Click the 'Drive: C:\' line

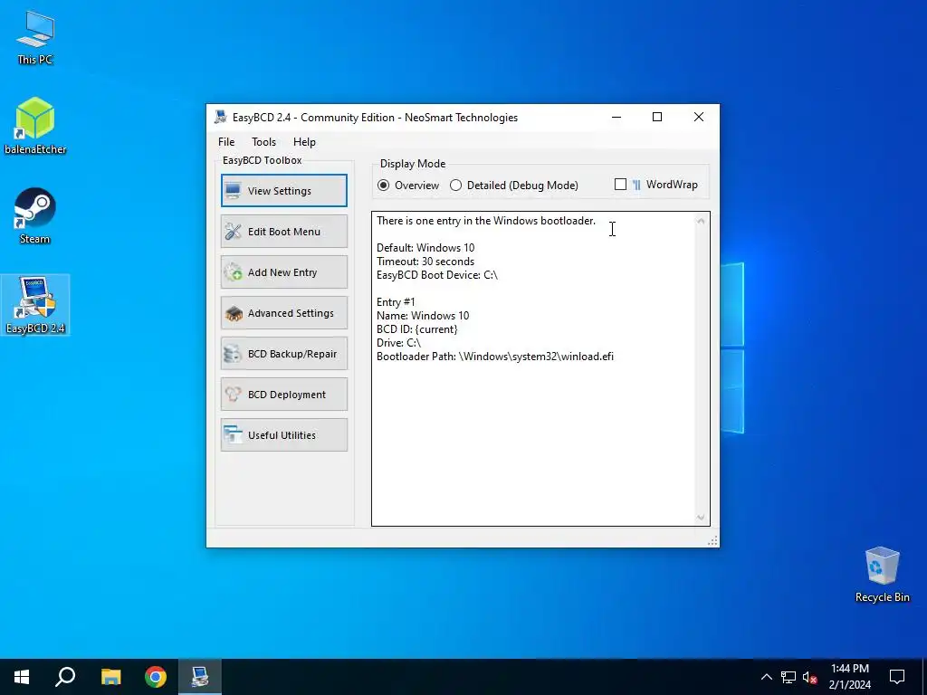[x=398, y=343]
